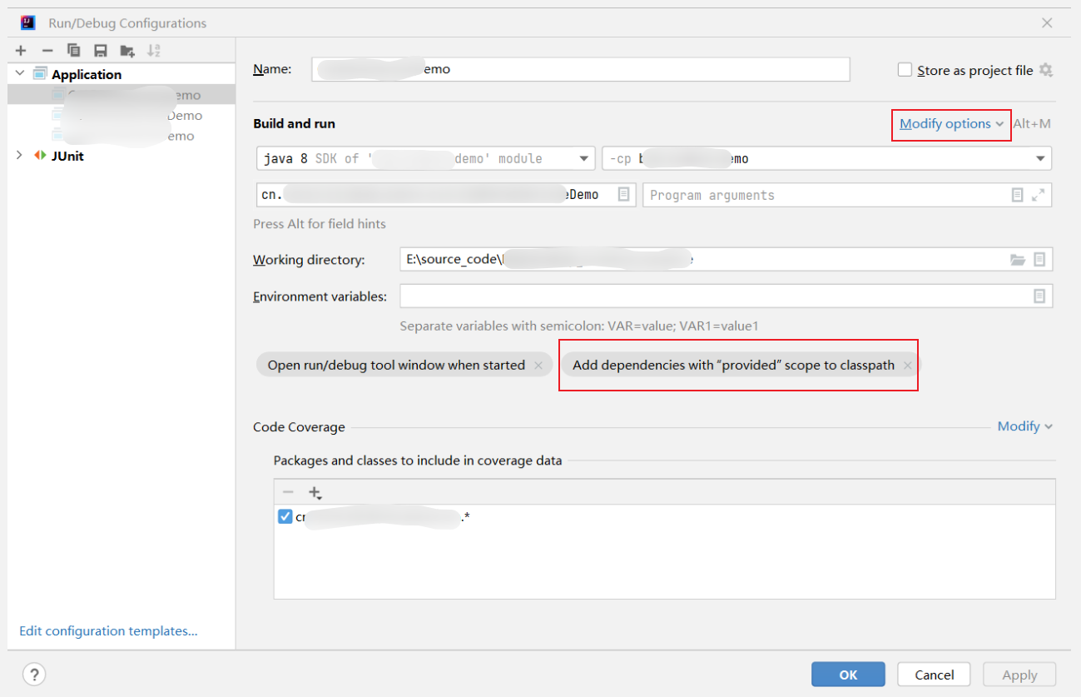Screen dimensions: 1081x697
Task: Click the Sort configurations alphabetically icon
Action: 153,51
